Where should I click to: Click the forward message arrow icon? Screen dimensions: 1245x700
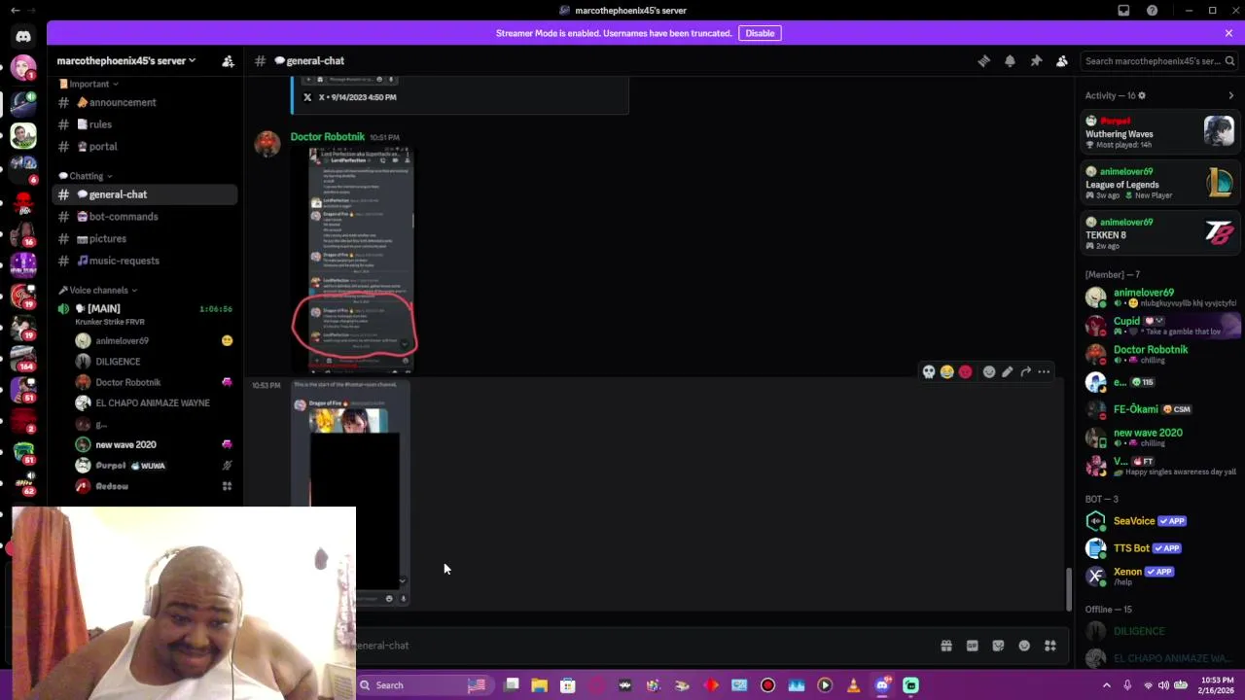pyautogui.click(x=1025, y=371)
